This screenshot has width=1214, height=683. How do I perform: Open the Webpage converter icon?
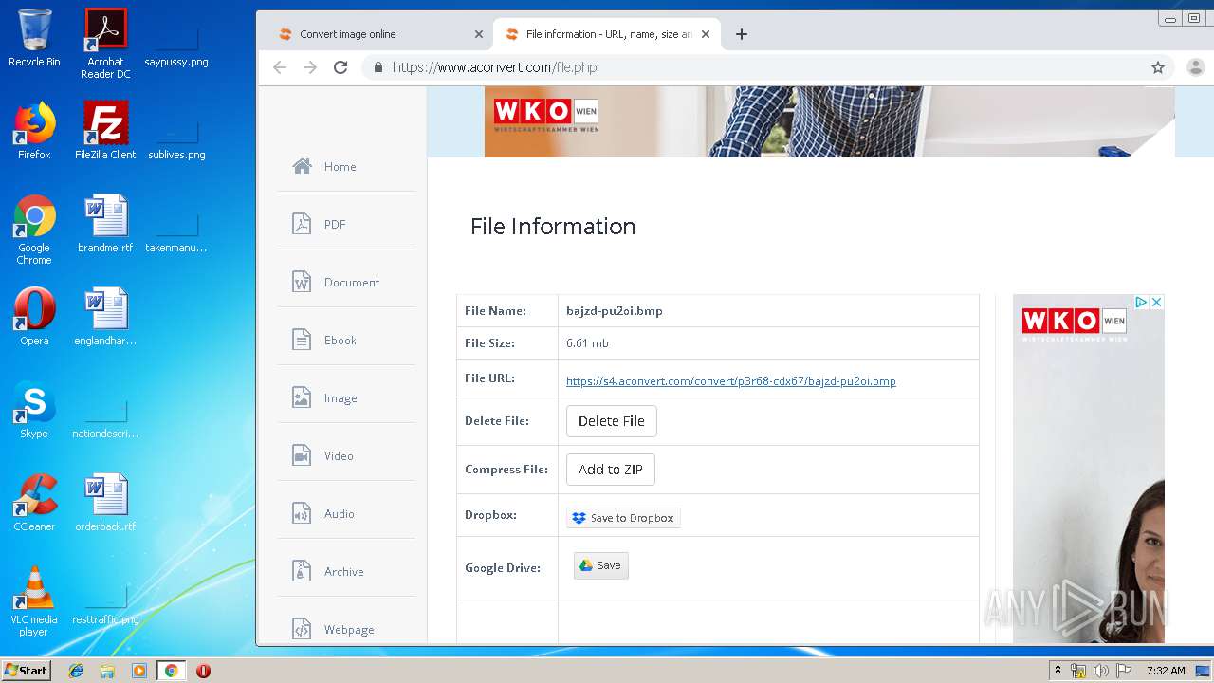coord(302,629)
